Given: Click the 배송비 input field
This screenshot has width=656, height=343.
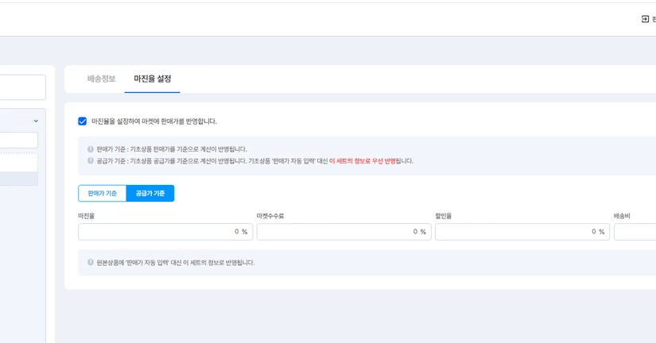Looking at the screenshot, I should click(x=635, y=232).
